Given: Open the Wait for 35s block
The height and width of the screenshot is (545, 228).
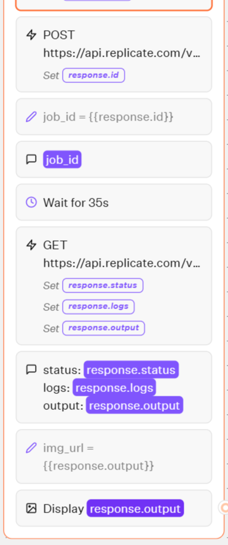Looking at the screenshot, I should pos(114,202).
